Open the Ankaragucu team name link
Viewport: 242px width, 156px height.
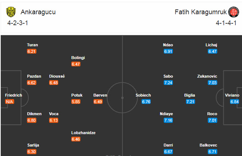pos(38,12)
